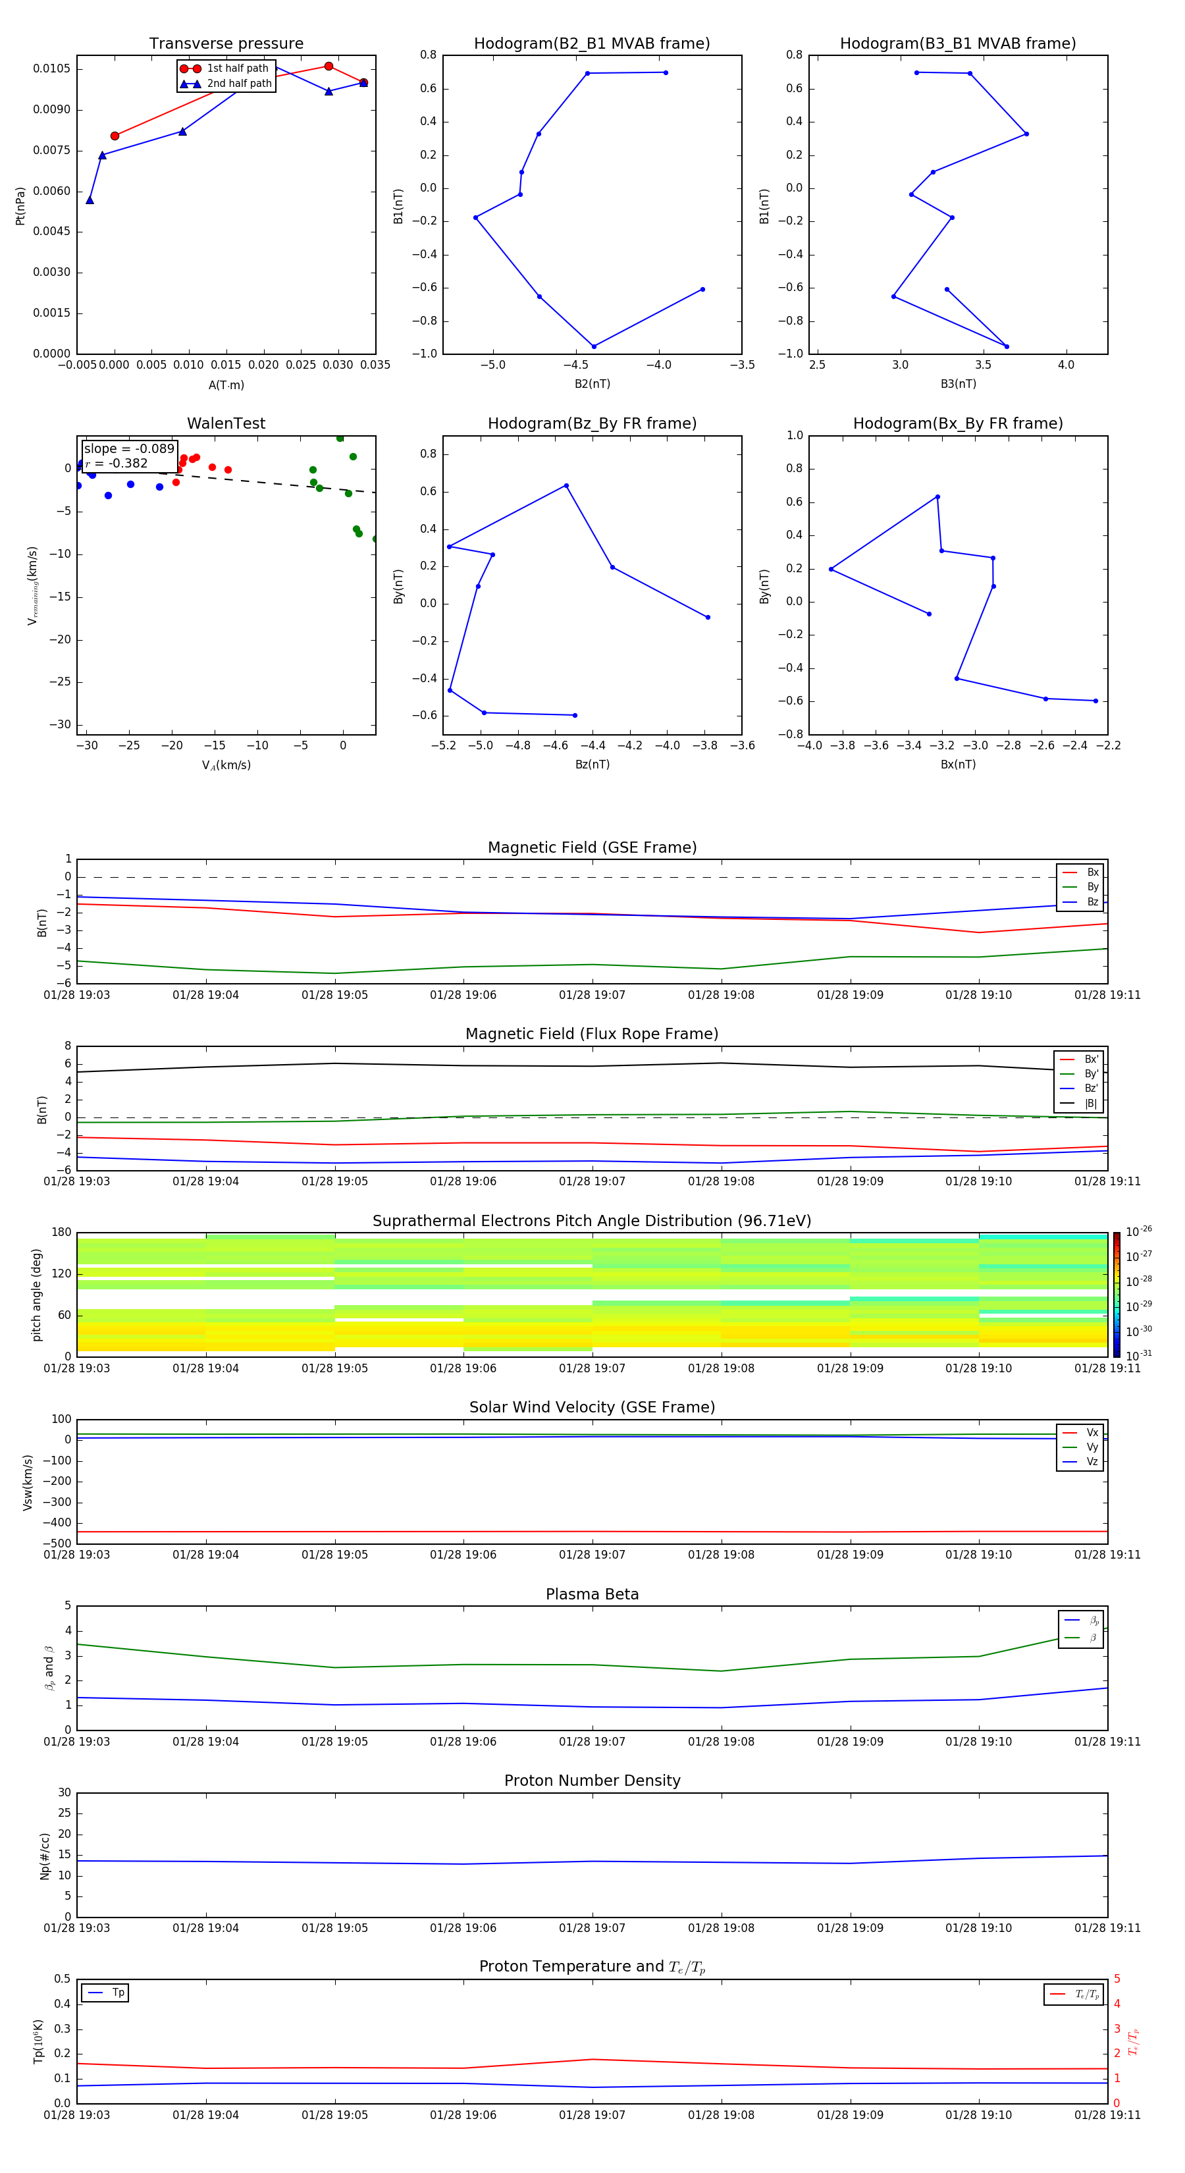The width and height of the screenshot is (1185, 2173).
Task: Click the 'B2(nT)' x-axis label
Action: point(592,384)
